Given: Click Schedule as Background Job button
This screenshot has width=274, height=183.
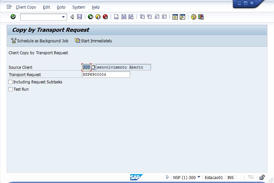Looking at the screenshot, I should 40,41.
